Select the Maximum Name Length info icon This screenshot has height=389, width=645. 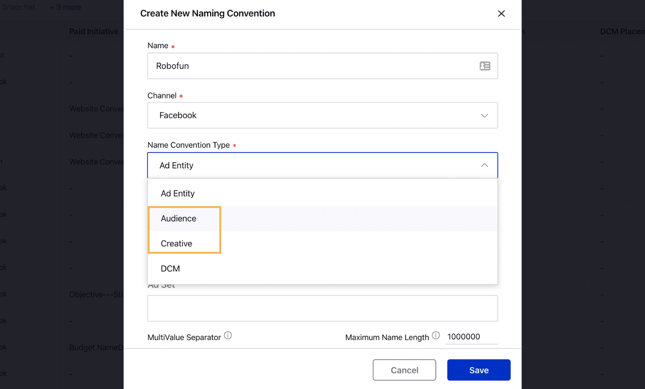[437, 336]
